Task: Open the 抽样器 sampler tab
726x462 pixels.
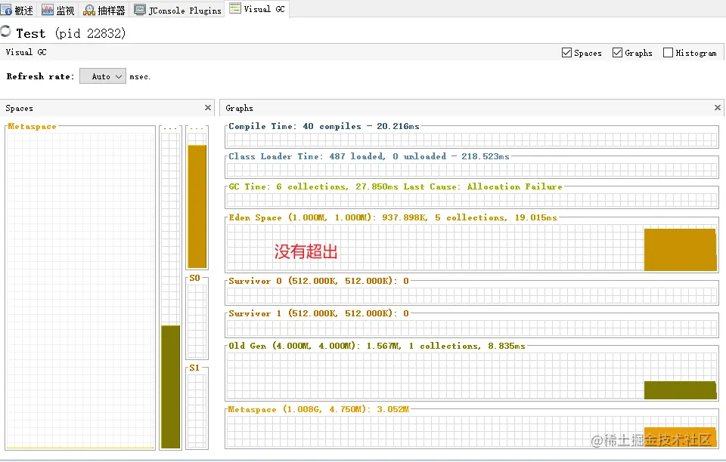Action: [x=104, y=10]
